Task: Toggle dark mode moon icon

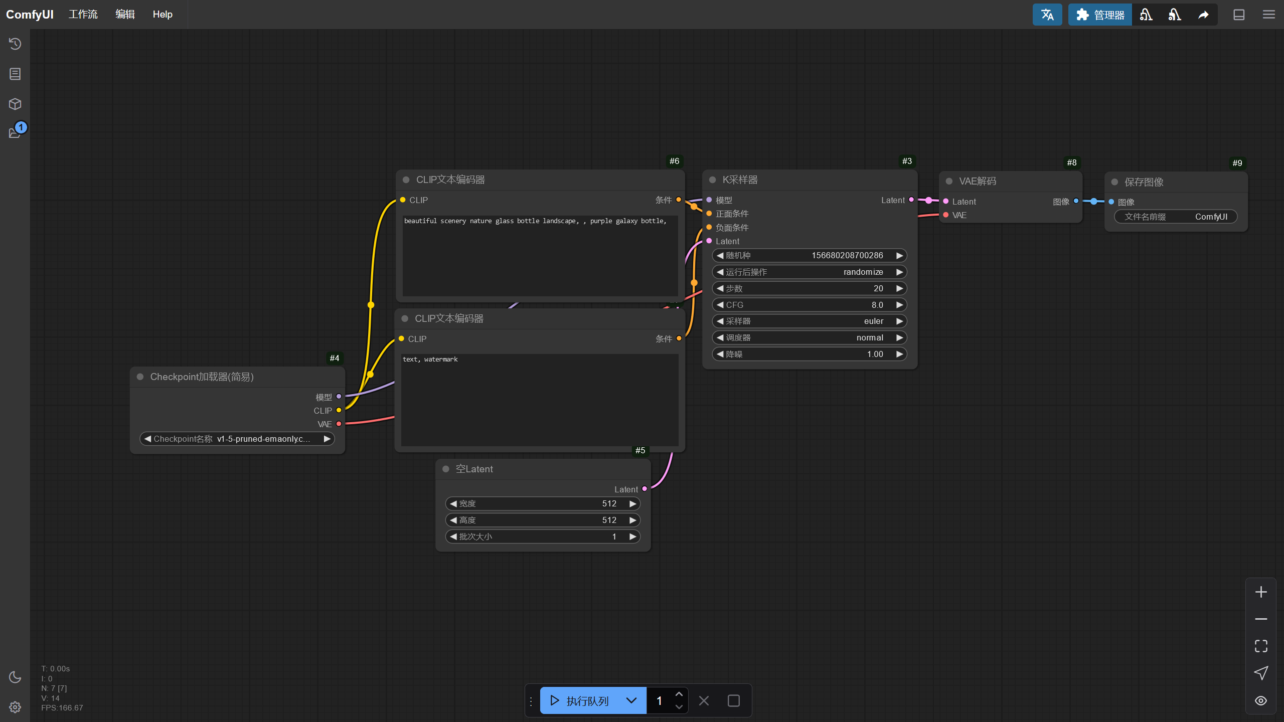Action: (15, 677)
